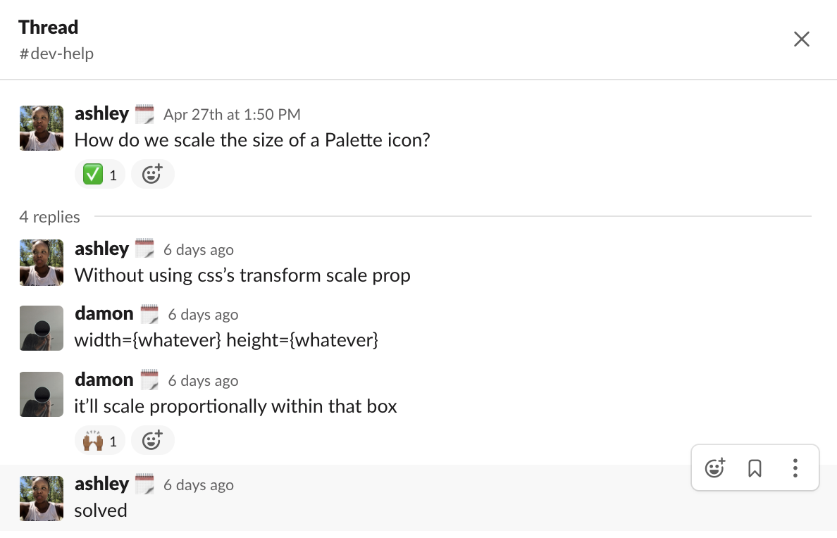Image resolution: width=837 pixels, height=538 pixels.
Task: Open ashley's avatar on the original post
Action: pyautogui.click(x=42, y=128)
